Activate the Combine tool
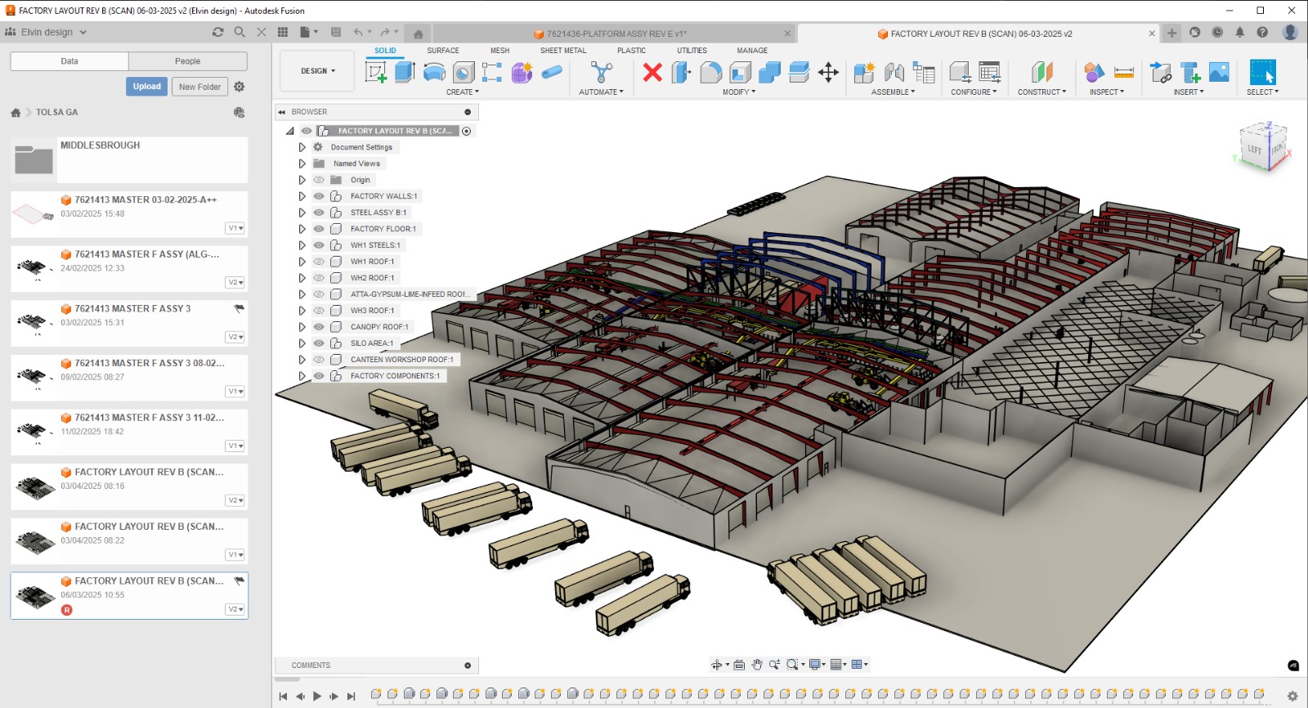The image size is (1308, 708). [x=770, y=72]
